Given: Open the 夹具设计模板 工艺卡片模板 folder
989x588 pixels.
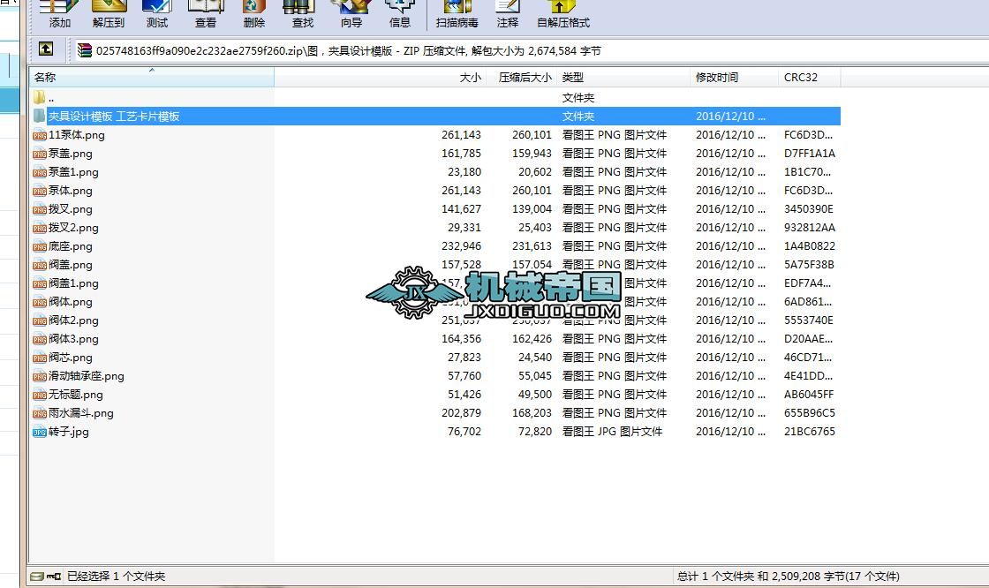Looking at the screenshot, I should (x=115, y=116).
